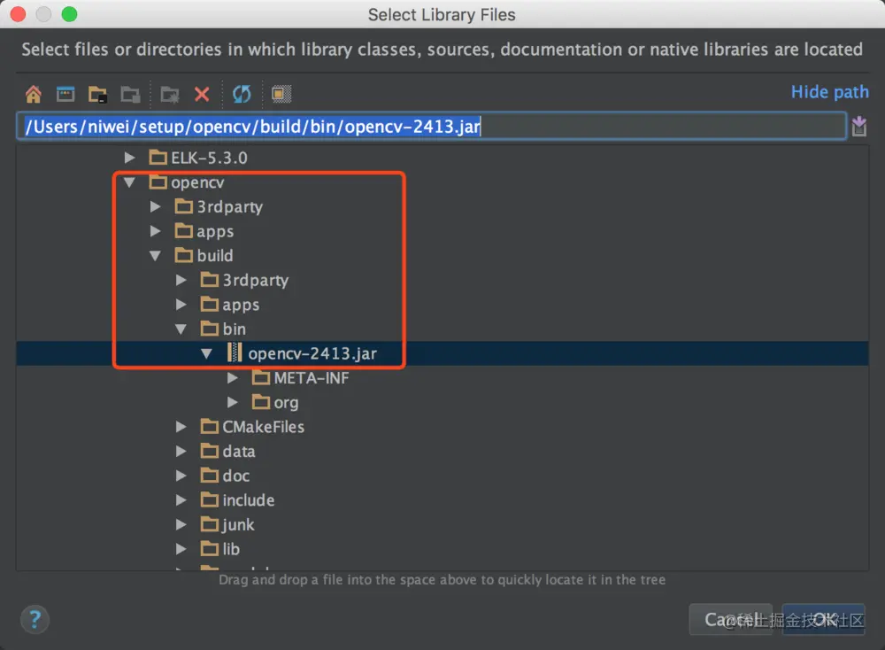Create a new folder via toolbar icon

click(x=169, y=94)
